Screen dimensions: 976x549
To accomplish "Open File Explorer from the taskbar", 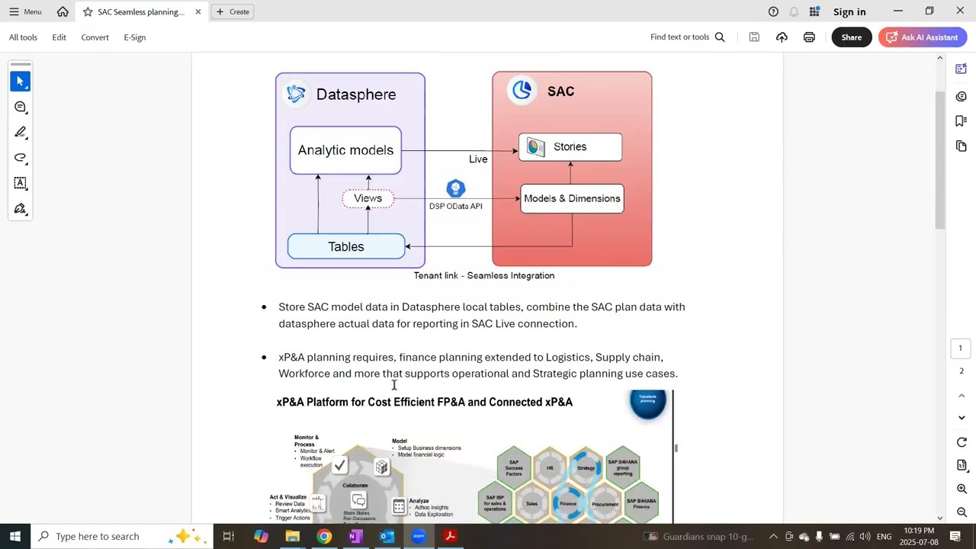I will (x=293, y=536).
